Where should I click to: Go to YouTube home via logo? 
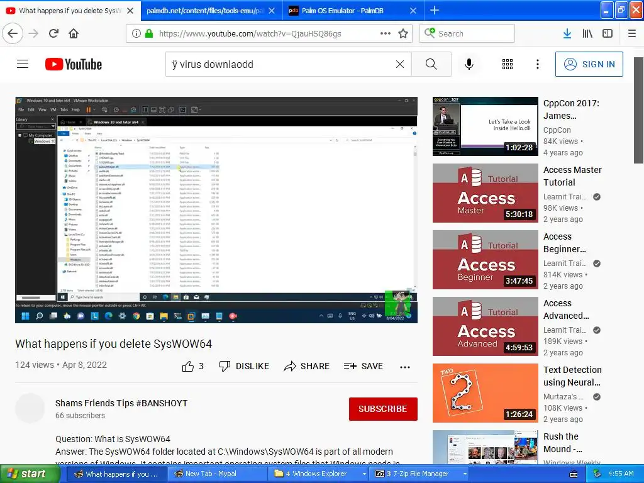pos(74,64)
